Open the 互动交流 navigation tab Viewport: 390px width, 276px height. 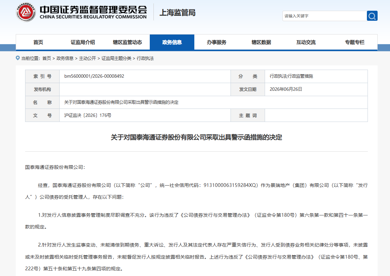(x=306, y=42)
